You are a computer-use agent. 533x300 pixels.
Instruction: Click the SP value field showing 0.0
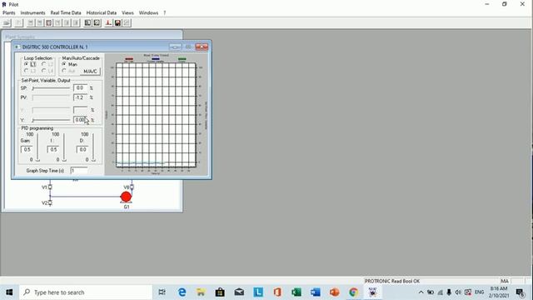point(80,87)
